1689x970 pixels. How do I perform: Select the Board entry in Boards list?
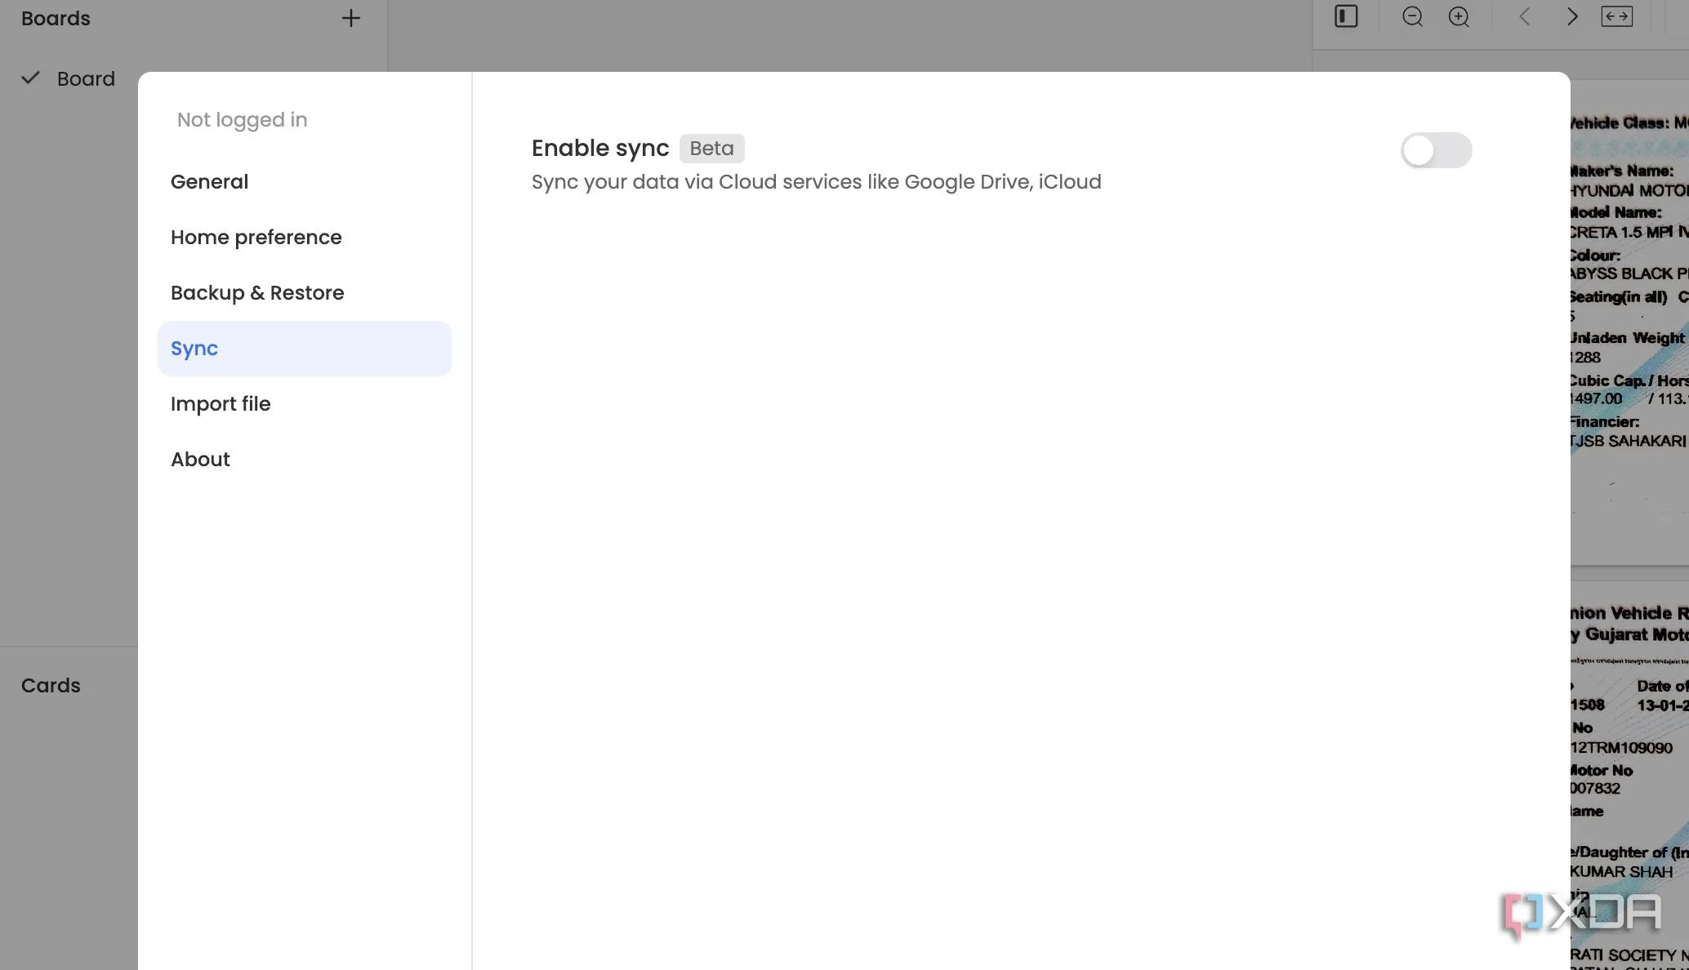[x=86, y=79]
